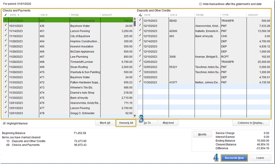Image resolution: width=275 pixels, height=164 pixels.
Task: Select Abercrombie deposit of 7,633.28
Action: [x=204, y=26]
